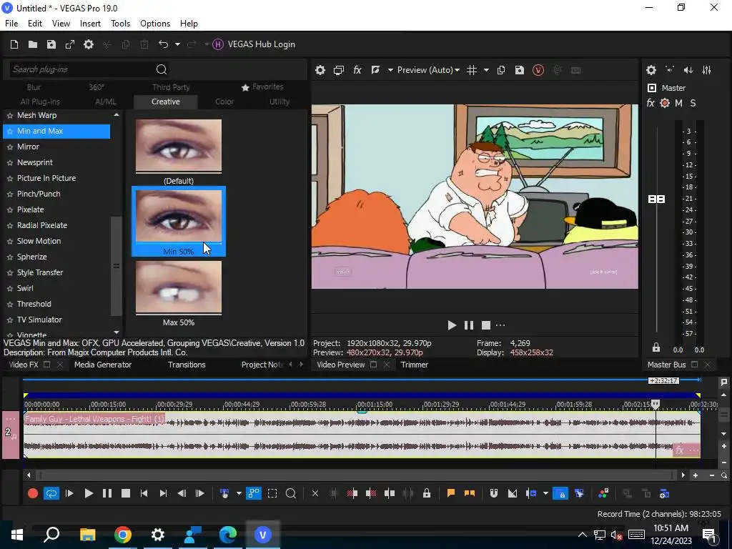Switch to the Color plug-in category

click(224, 102)
